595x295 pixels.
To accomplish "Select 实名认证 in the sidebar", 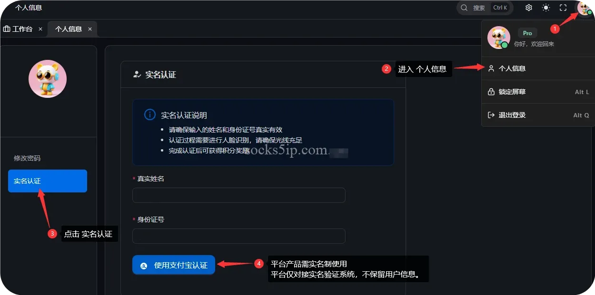I will point(48,181).
